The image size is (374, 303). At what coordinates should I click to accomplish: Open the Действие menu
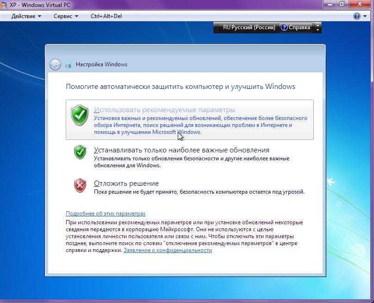26,16
